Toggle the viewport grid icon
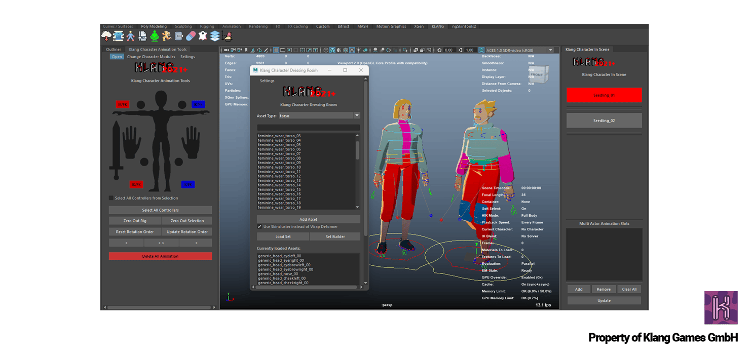 click(x=276, y=50)
